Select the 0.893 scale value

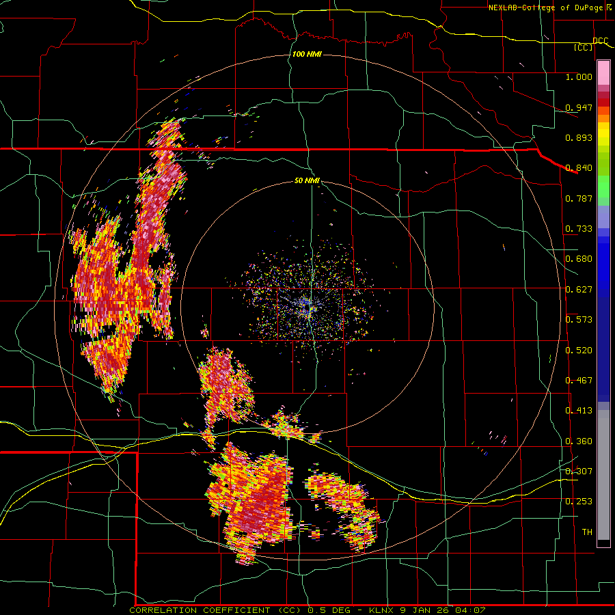coord(579,137)
